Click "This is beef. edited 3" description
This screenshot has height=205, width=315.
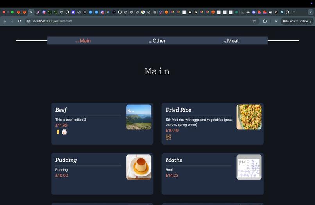[71, 120]
